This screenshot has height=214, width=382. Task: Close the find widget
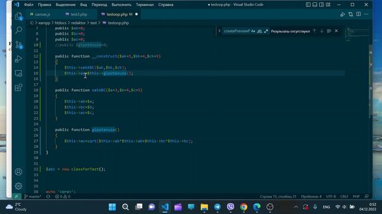click(x=337, y=31)
